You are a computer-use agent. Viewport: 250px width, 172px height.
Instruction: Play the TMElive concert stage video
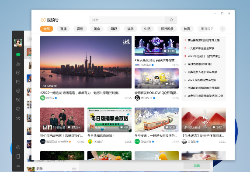[x=156, y=46]
